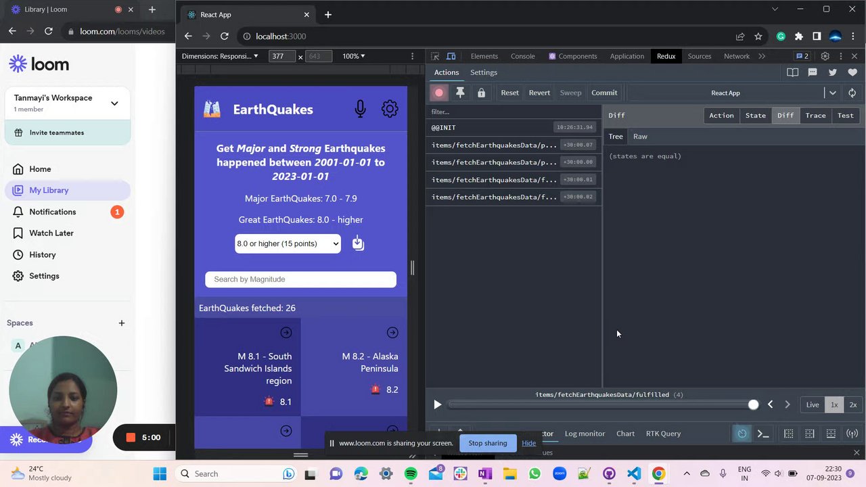The height and width of the screenshot is (487, 866).
Task: Activate the inspect element picker icon
Action: click(435, 56)
